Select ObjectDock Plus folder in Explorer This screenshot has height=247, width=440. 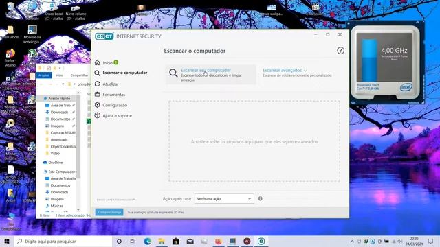point(63,146)
